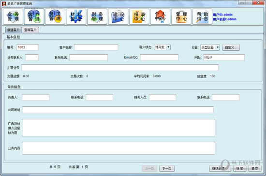266x176 pixels.
Task: Focus the 编号 field containing 1003
Action: pyautogui.click(x=28, y=47)
